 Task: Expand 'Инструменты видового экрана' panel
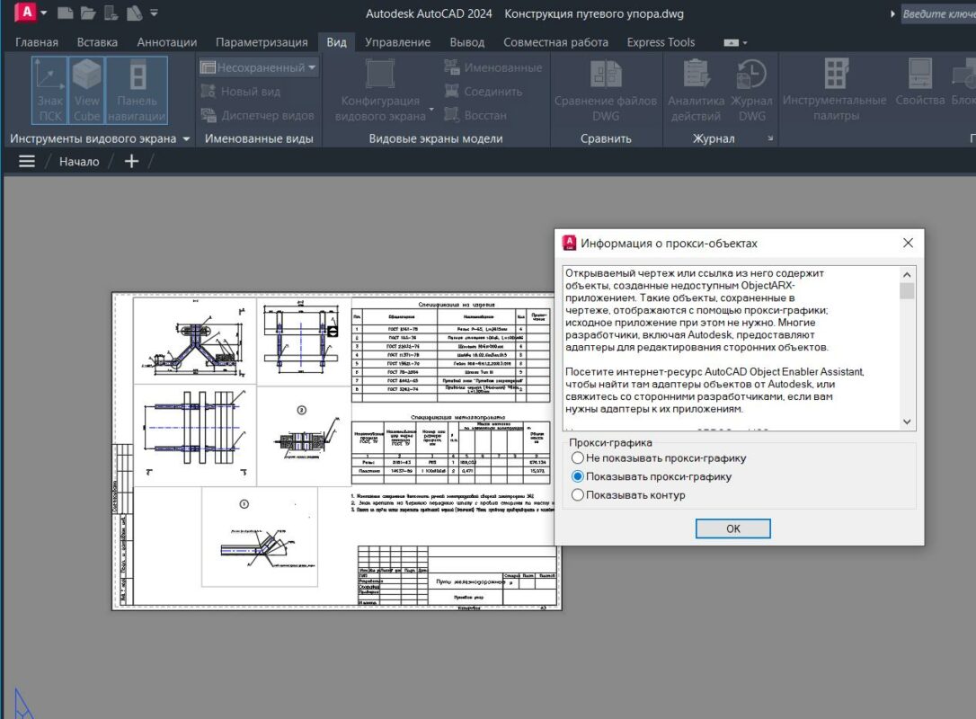click(186, 139)
